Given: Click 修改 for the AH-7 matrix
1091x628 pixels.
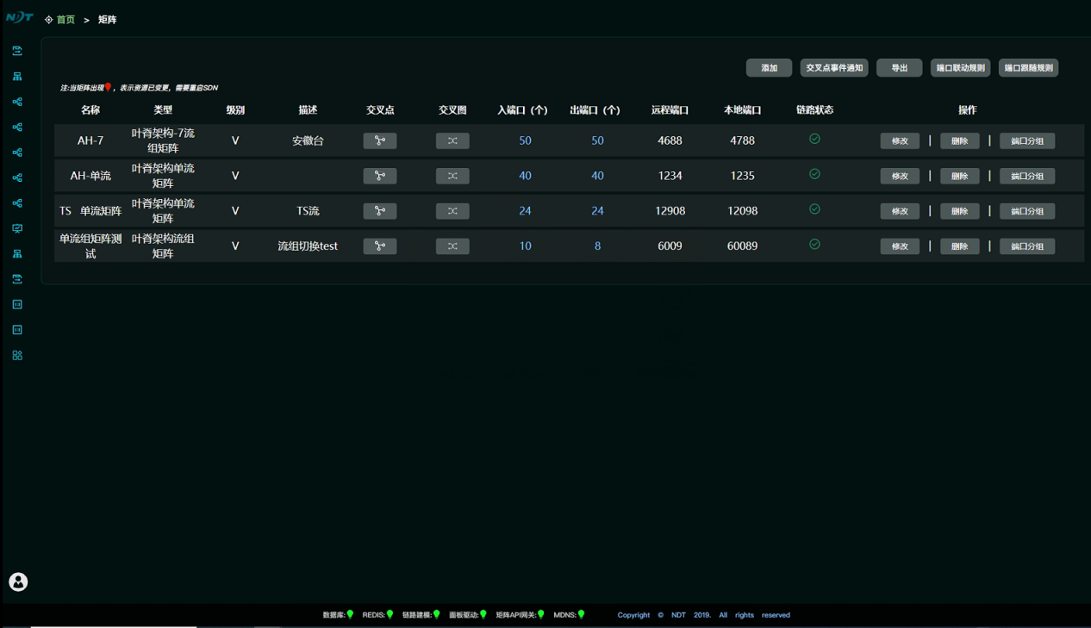Looking at the screenshot, I should (900, 141).
